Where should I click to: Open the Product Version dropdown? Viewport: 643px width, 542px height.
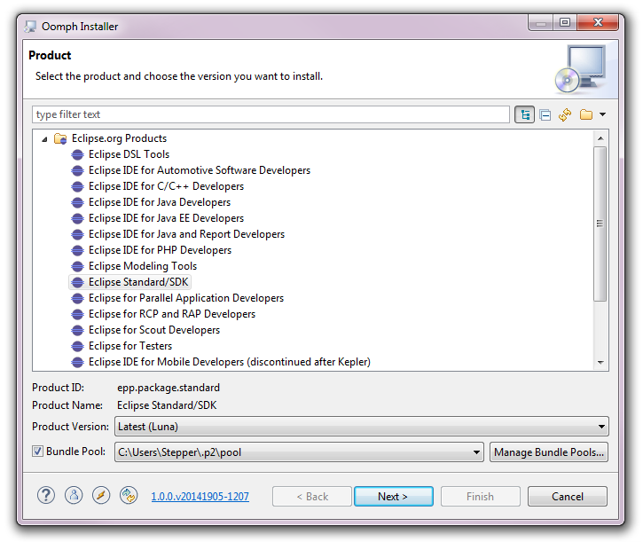pyautogui.click(x=362, y=427)
